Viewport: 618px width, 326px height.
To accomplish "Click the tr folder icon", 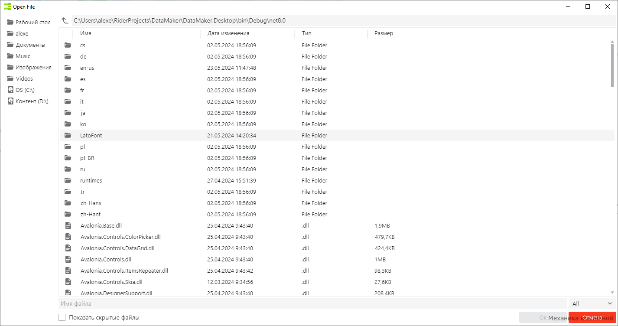I will [x=68, y=192].
